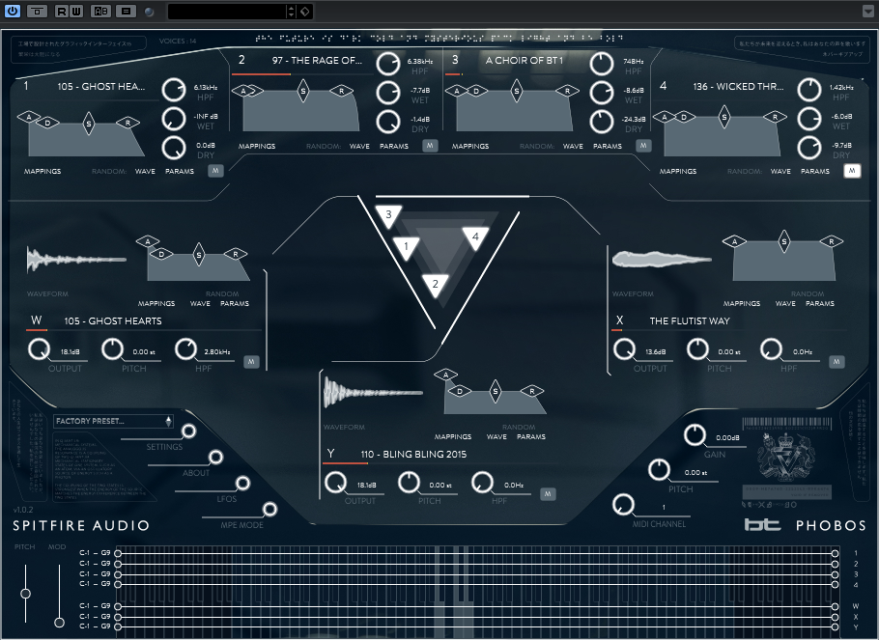Select puck 2 in the triangle mixer
The height and width of the screenshot is (640, 879).
click(x=435, y=285)
